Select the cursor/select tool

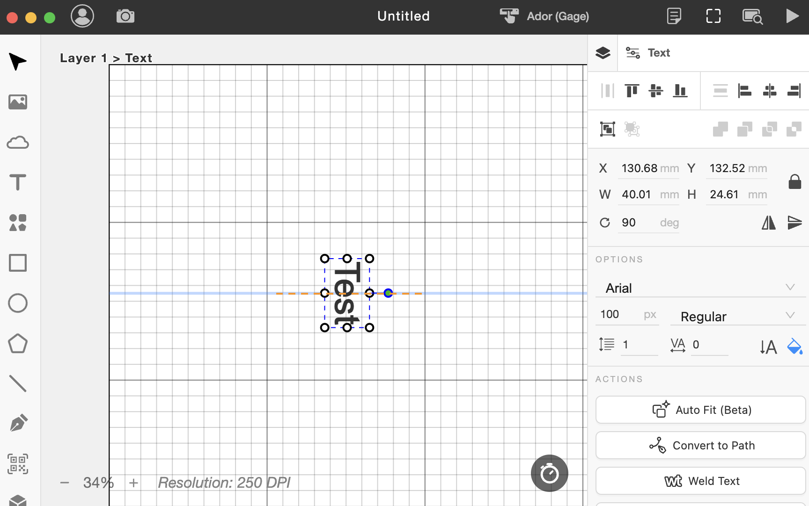[x=18, y=62]
